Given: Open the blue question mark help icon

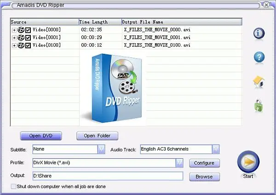Looking at the screenshot, I should click(x=259, y=57).
